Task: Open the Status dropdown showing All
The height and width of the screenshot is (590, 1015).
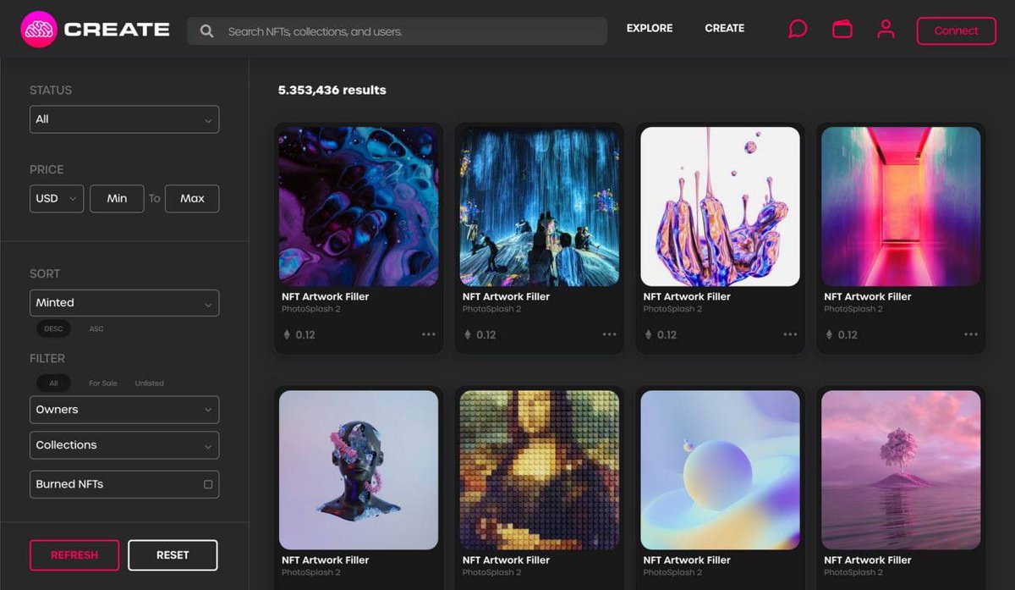Action: click(124, 119)
